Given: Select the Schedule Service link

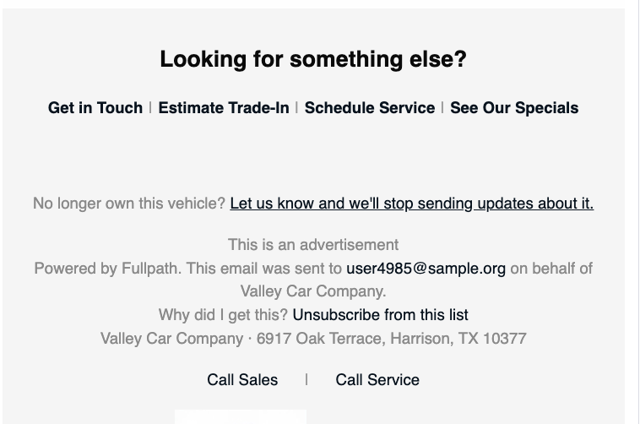Looking at the screenshot, I should (370, 108).
